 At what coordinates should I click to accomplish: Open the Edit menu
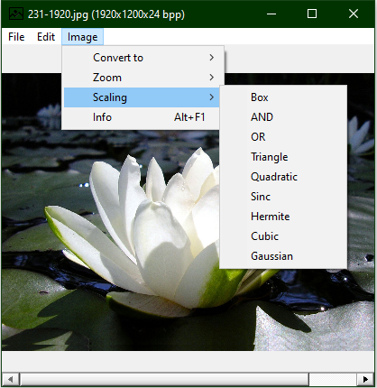click(x=46, y=37)
